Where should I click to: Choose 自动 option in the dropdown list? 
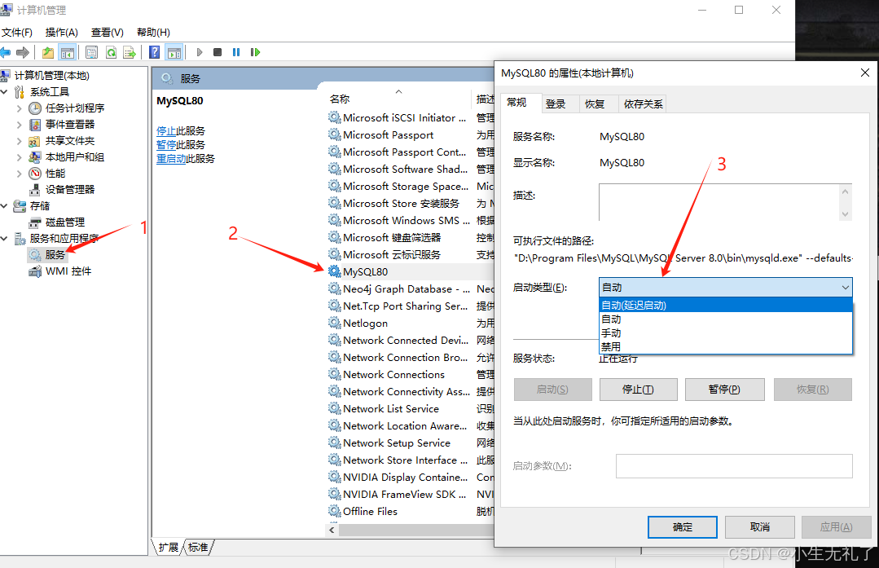pyautogui.click(x=725, y=319)
